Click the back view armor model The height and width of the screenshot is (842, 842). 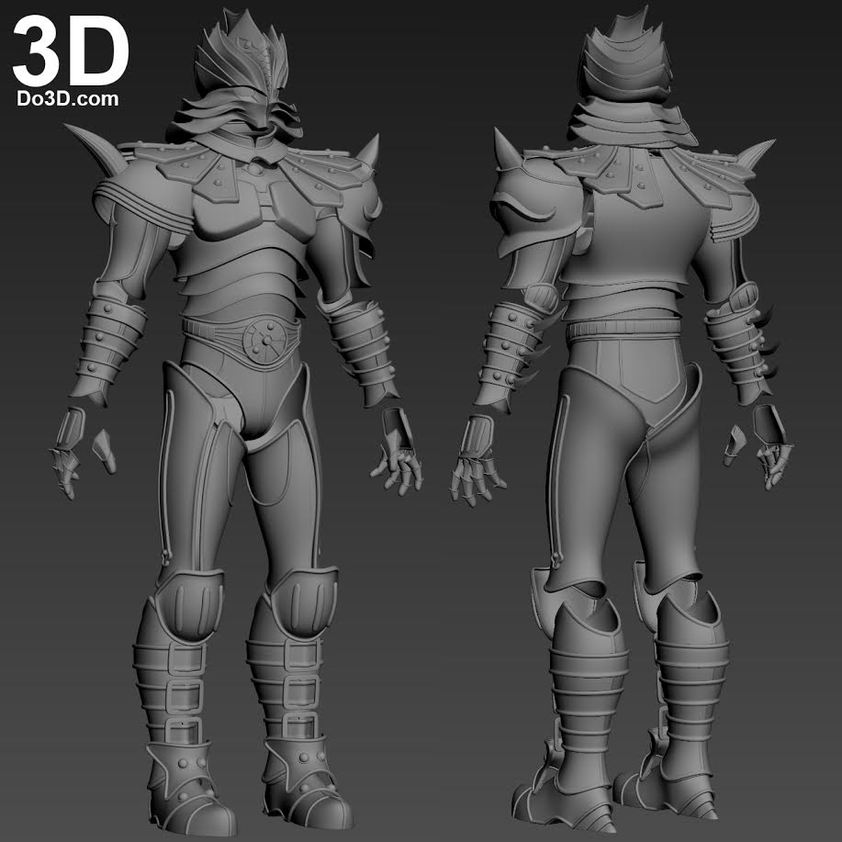[623, 419]
